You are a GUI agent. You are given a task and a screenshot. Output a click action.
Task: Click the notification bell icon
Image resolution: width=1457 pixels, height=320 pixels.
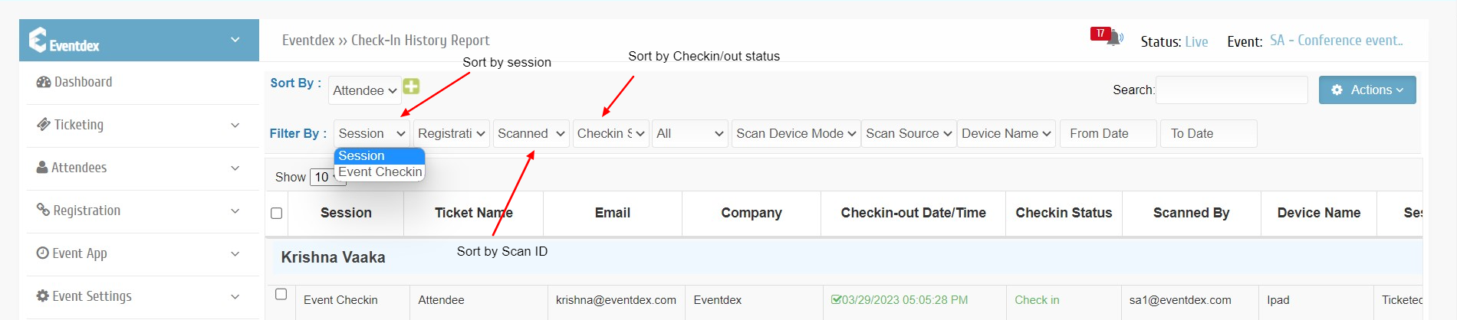1113,38
